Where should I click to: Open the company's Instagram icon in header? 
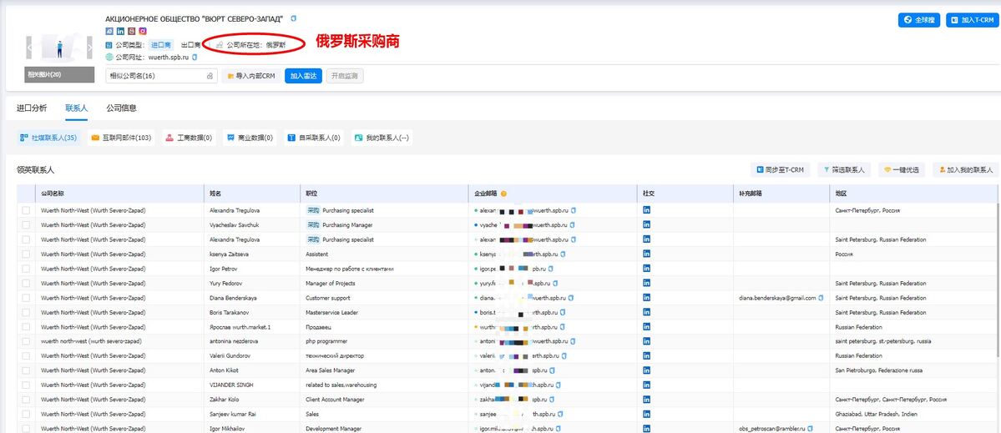(x=143, y=31)
